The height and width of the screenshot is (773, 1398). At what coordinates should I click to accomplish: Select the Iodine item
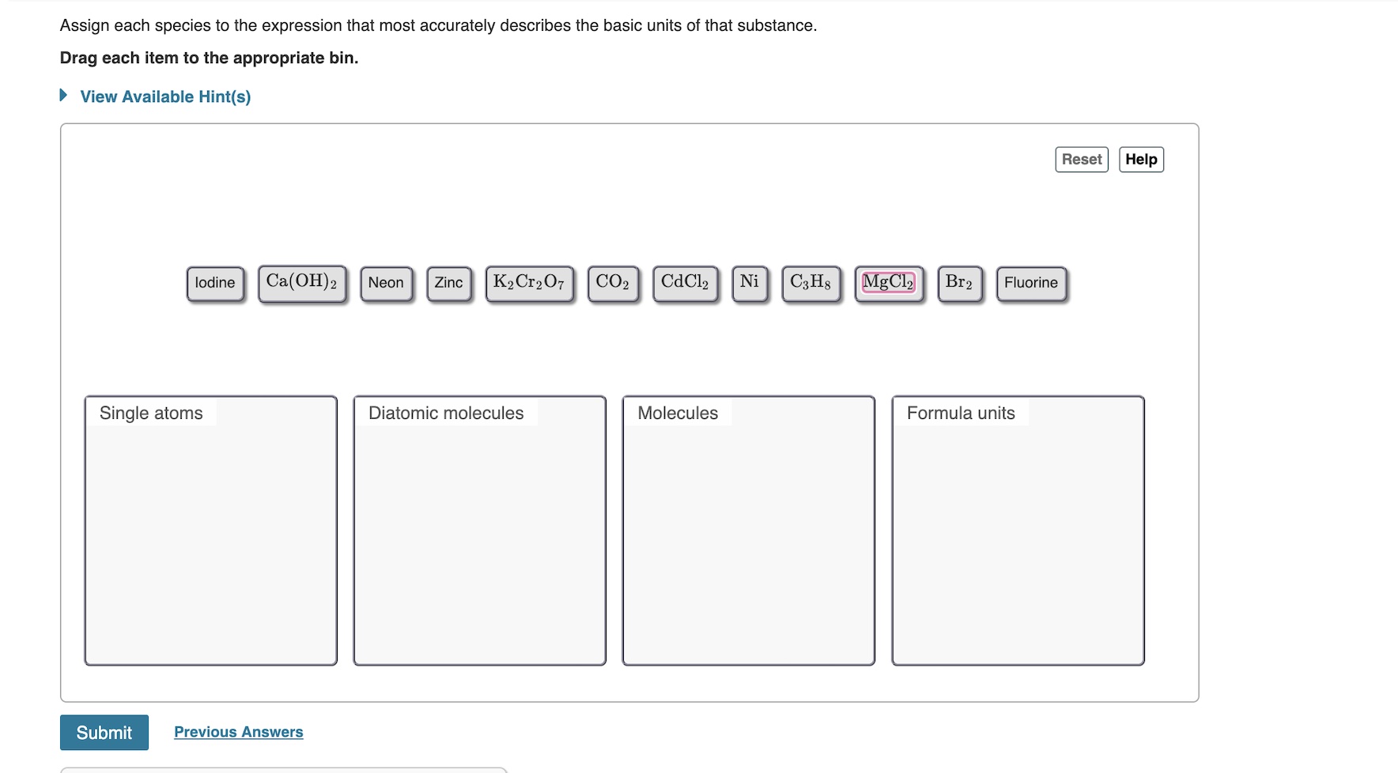(215, 282)
